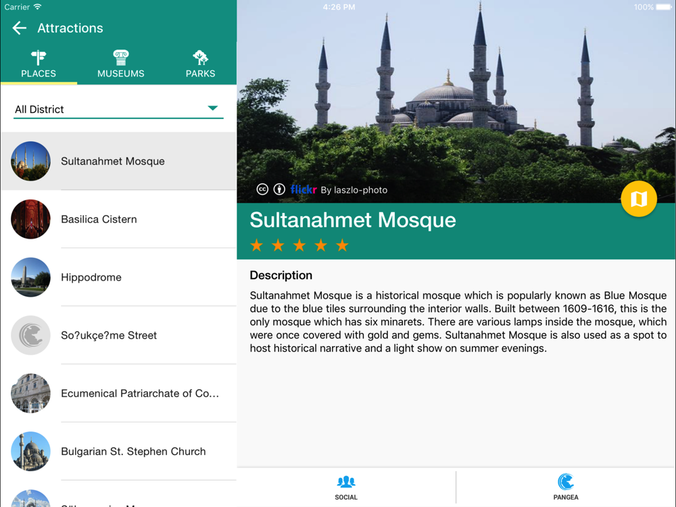Viewport: 676px width, 507px height.
Task: Tap the Basilica Cistern thumbnail
Action: (x=30, y=219)
